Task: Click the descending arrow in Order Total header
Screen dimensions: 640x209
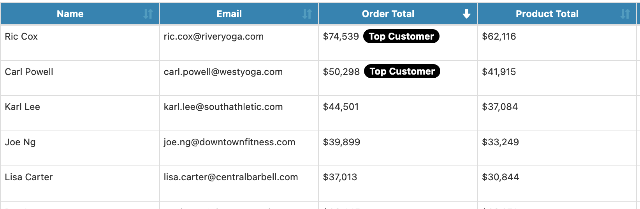Action: (466, 14)
